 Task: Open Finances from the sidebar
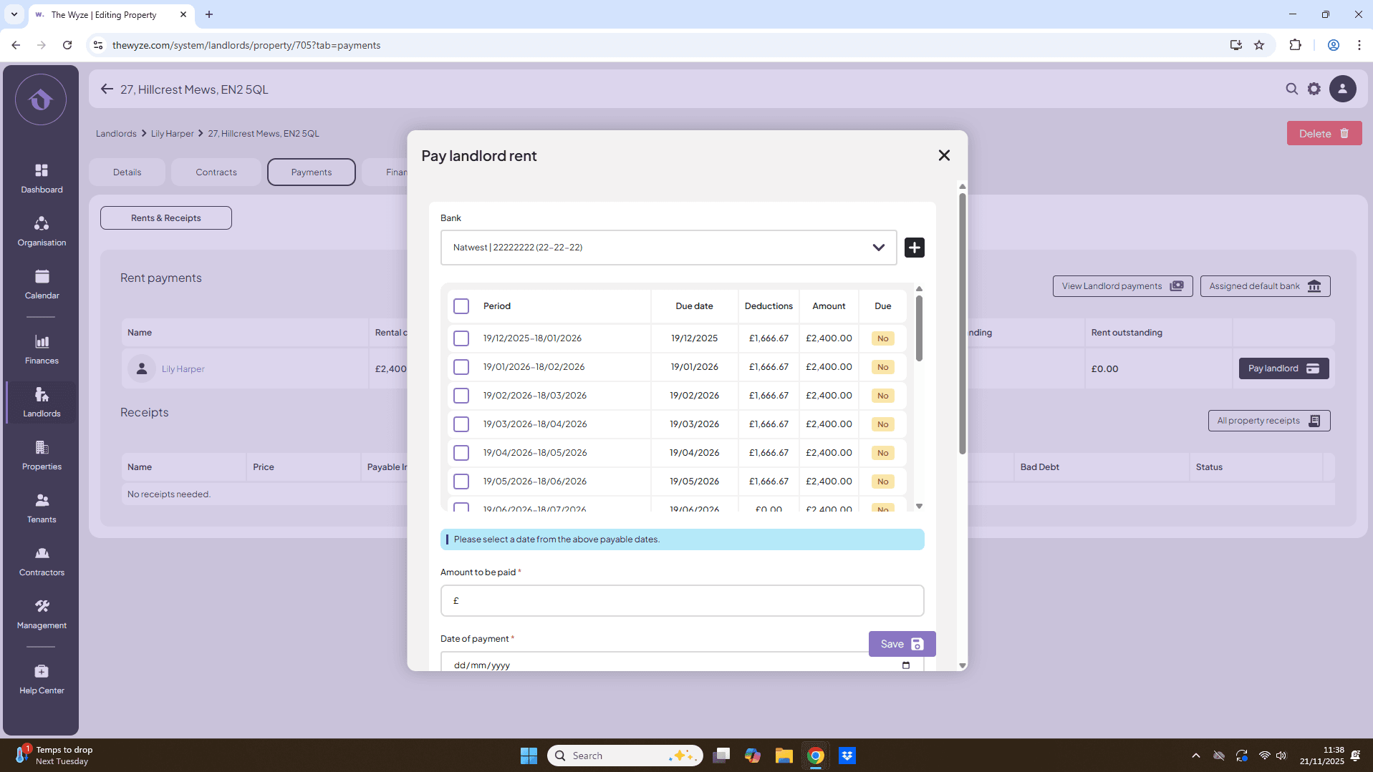pos(42,349)
